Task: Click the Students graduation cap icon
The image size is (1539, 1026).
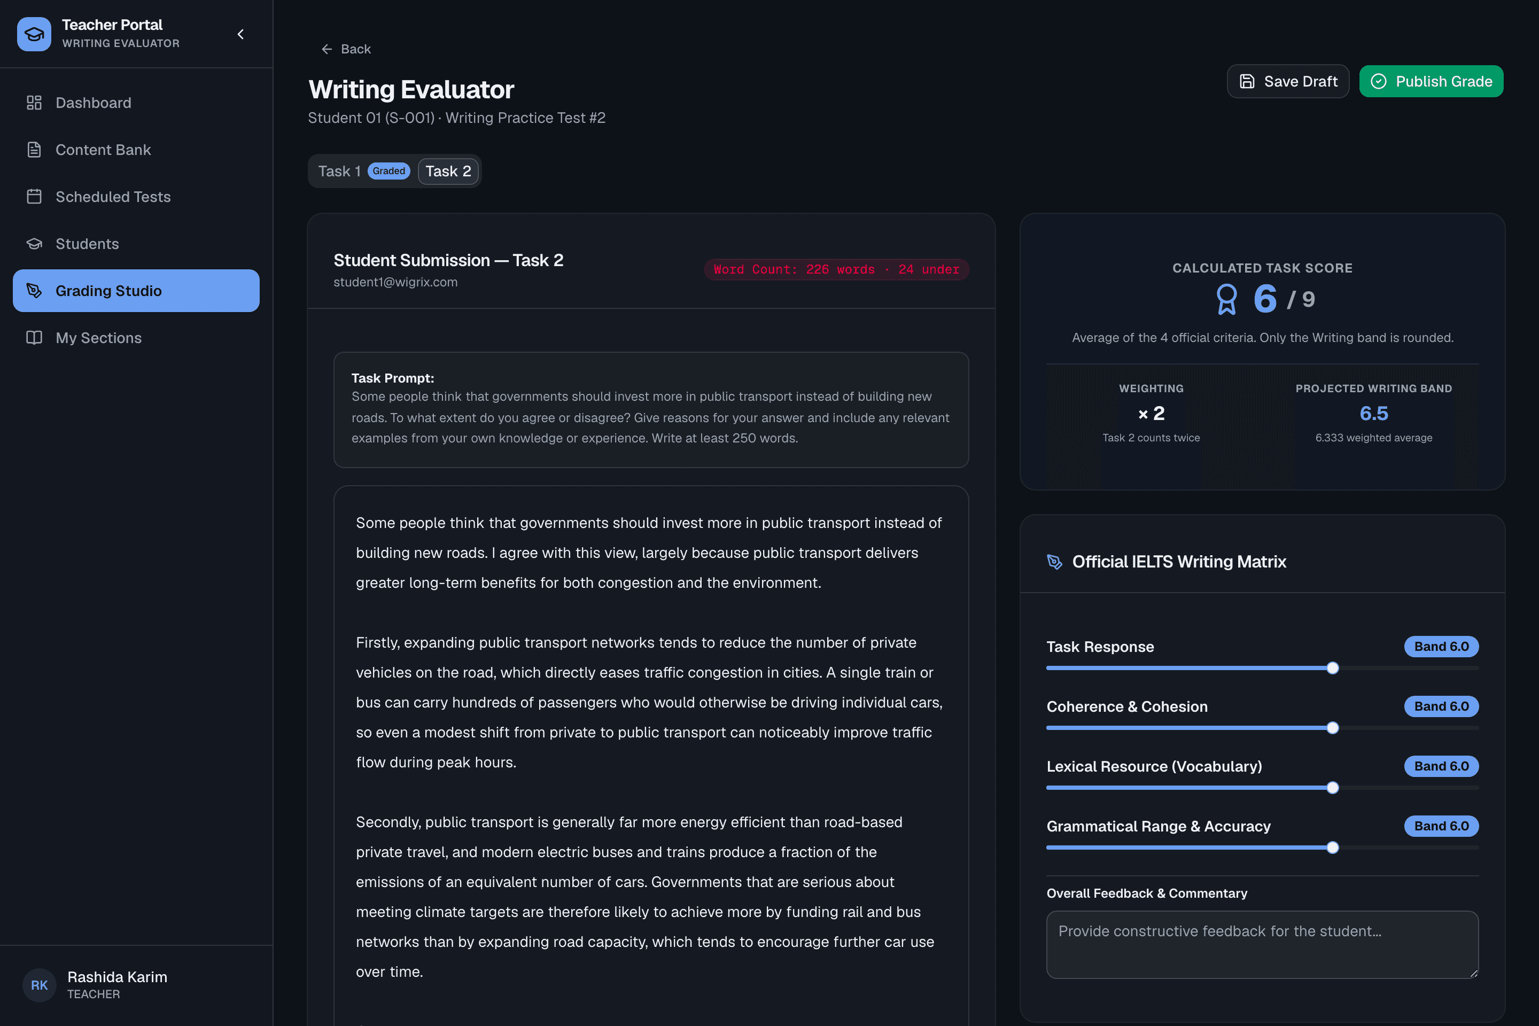Action: click(34, 244)
